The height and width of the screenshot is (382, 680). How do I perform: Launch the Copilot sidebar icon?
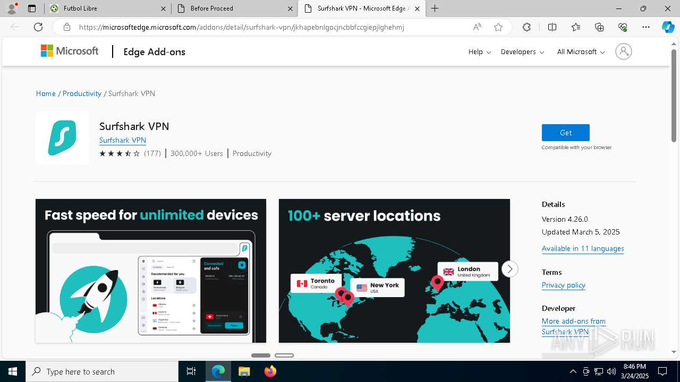tap(668, 27)
